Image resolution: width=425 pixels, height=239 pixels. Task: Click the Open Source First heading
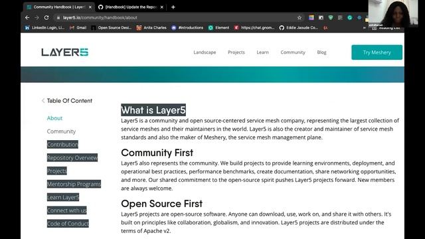161,204
